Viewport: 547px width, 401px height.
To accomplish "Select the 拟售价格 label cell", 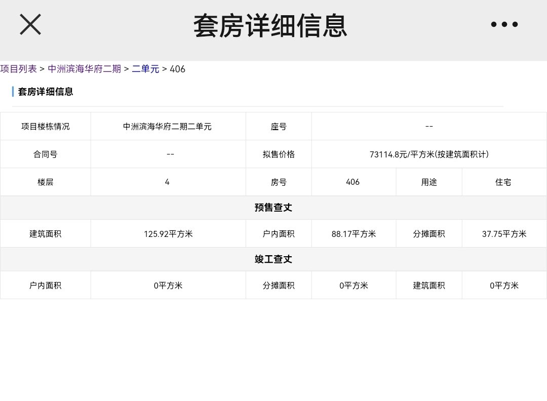I will tap(279, 154).
